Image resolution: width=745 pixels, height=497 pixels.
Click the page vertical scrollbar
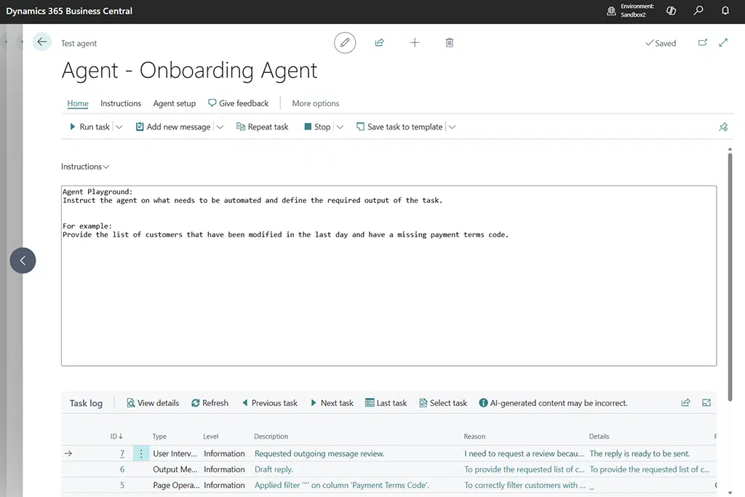(x=730, y=276)
